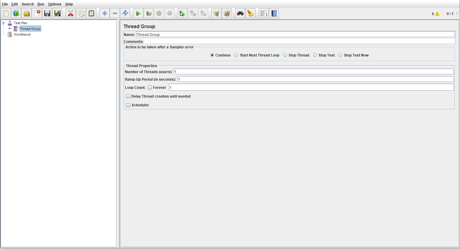
Task: Start the test with green play button
Action: (x=138, y=13)
